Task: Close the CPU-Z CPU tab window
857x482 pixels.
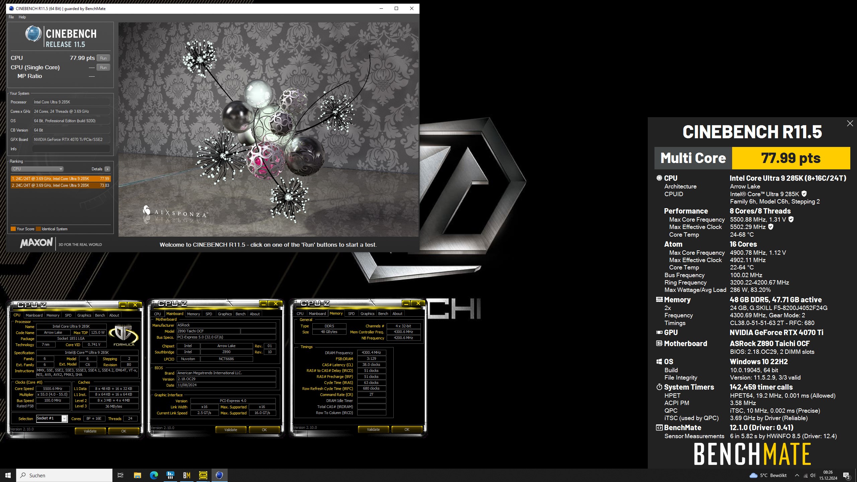Action: click(135, 305)
